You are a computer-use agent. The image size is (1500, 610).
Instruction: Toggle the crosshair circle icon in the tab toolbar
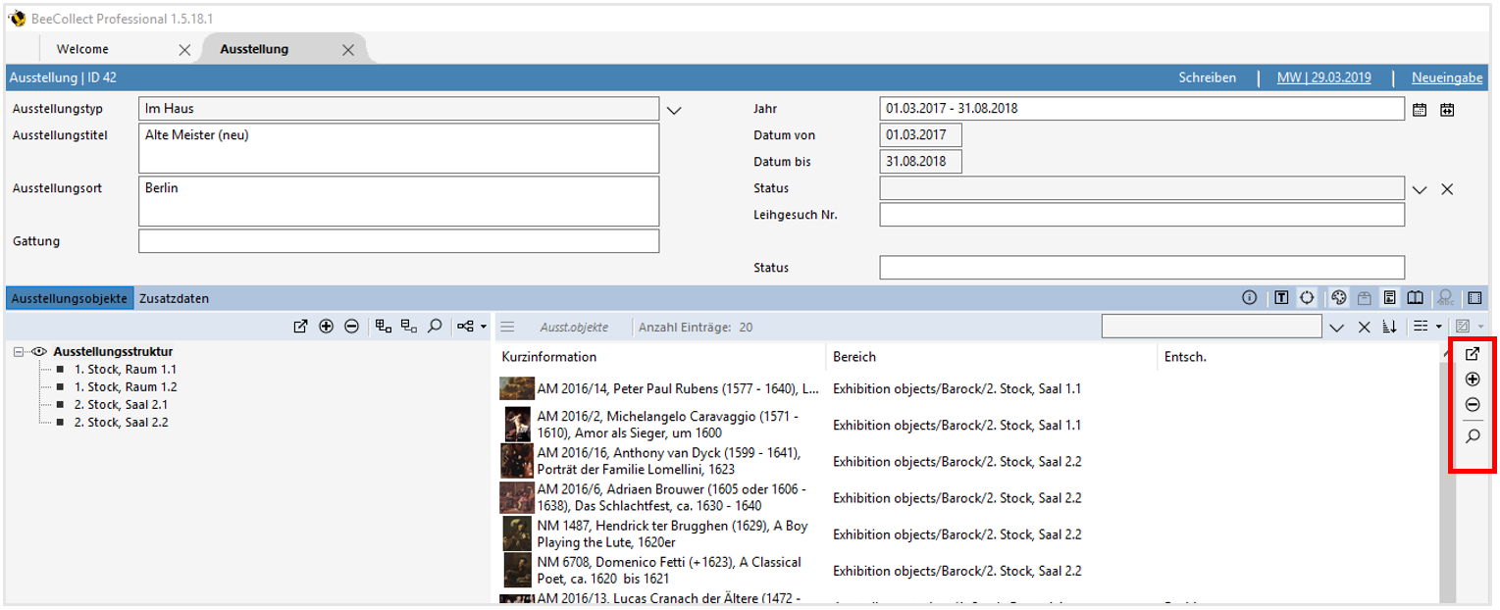(1307, 298)
